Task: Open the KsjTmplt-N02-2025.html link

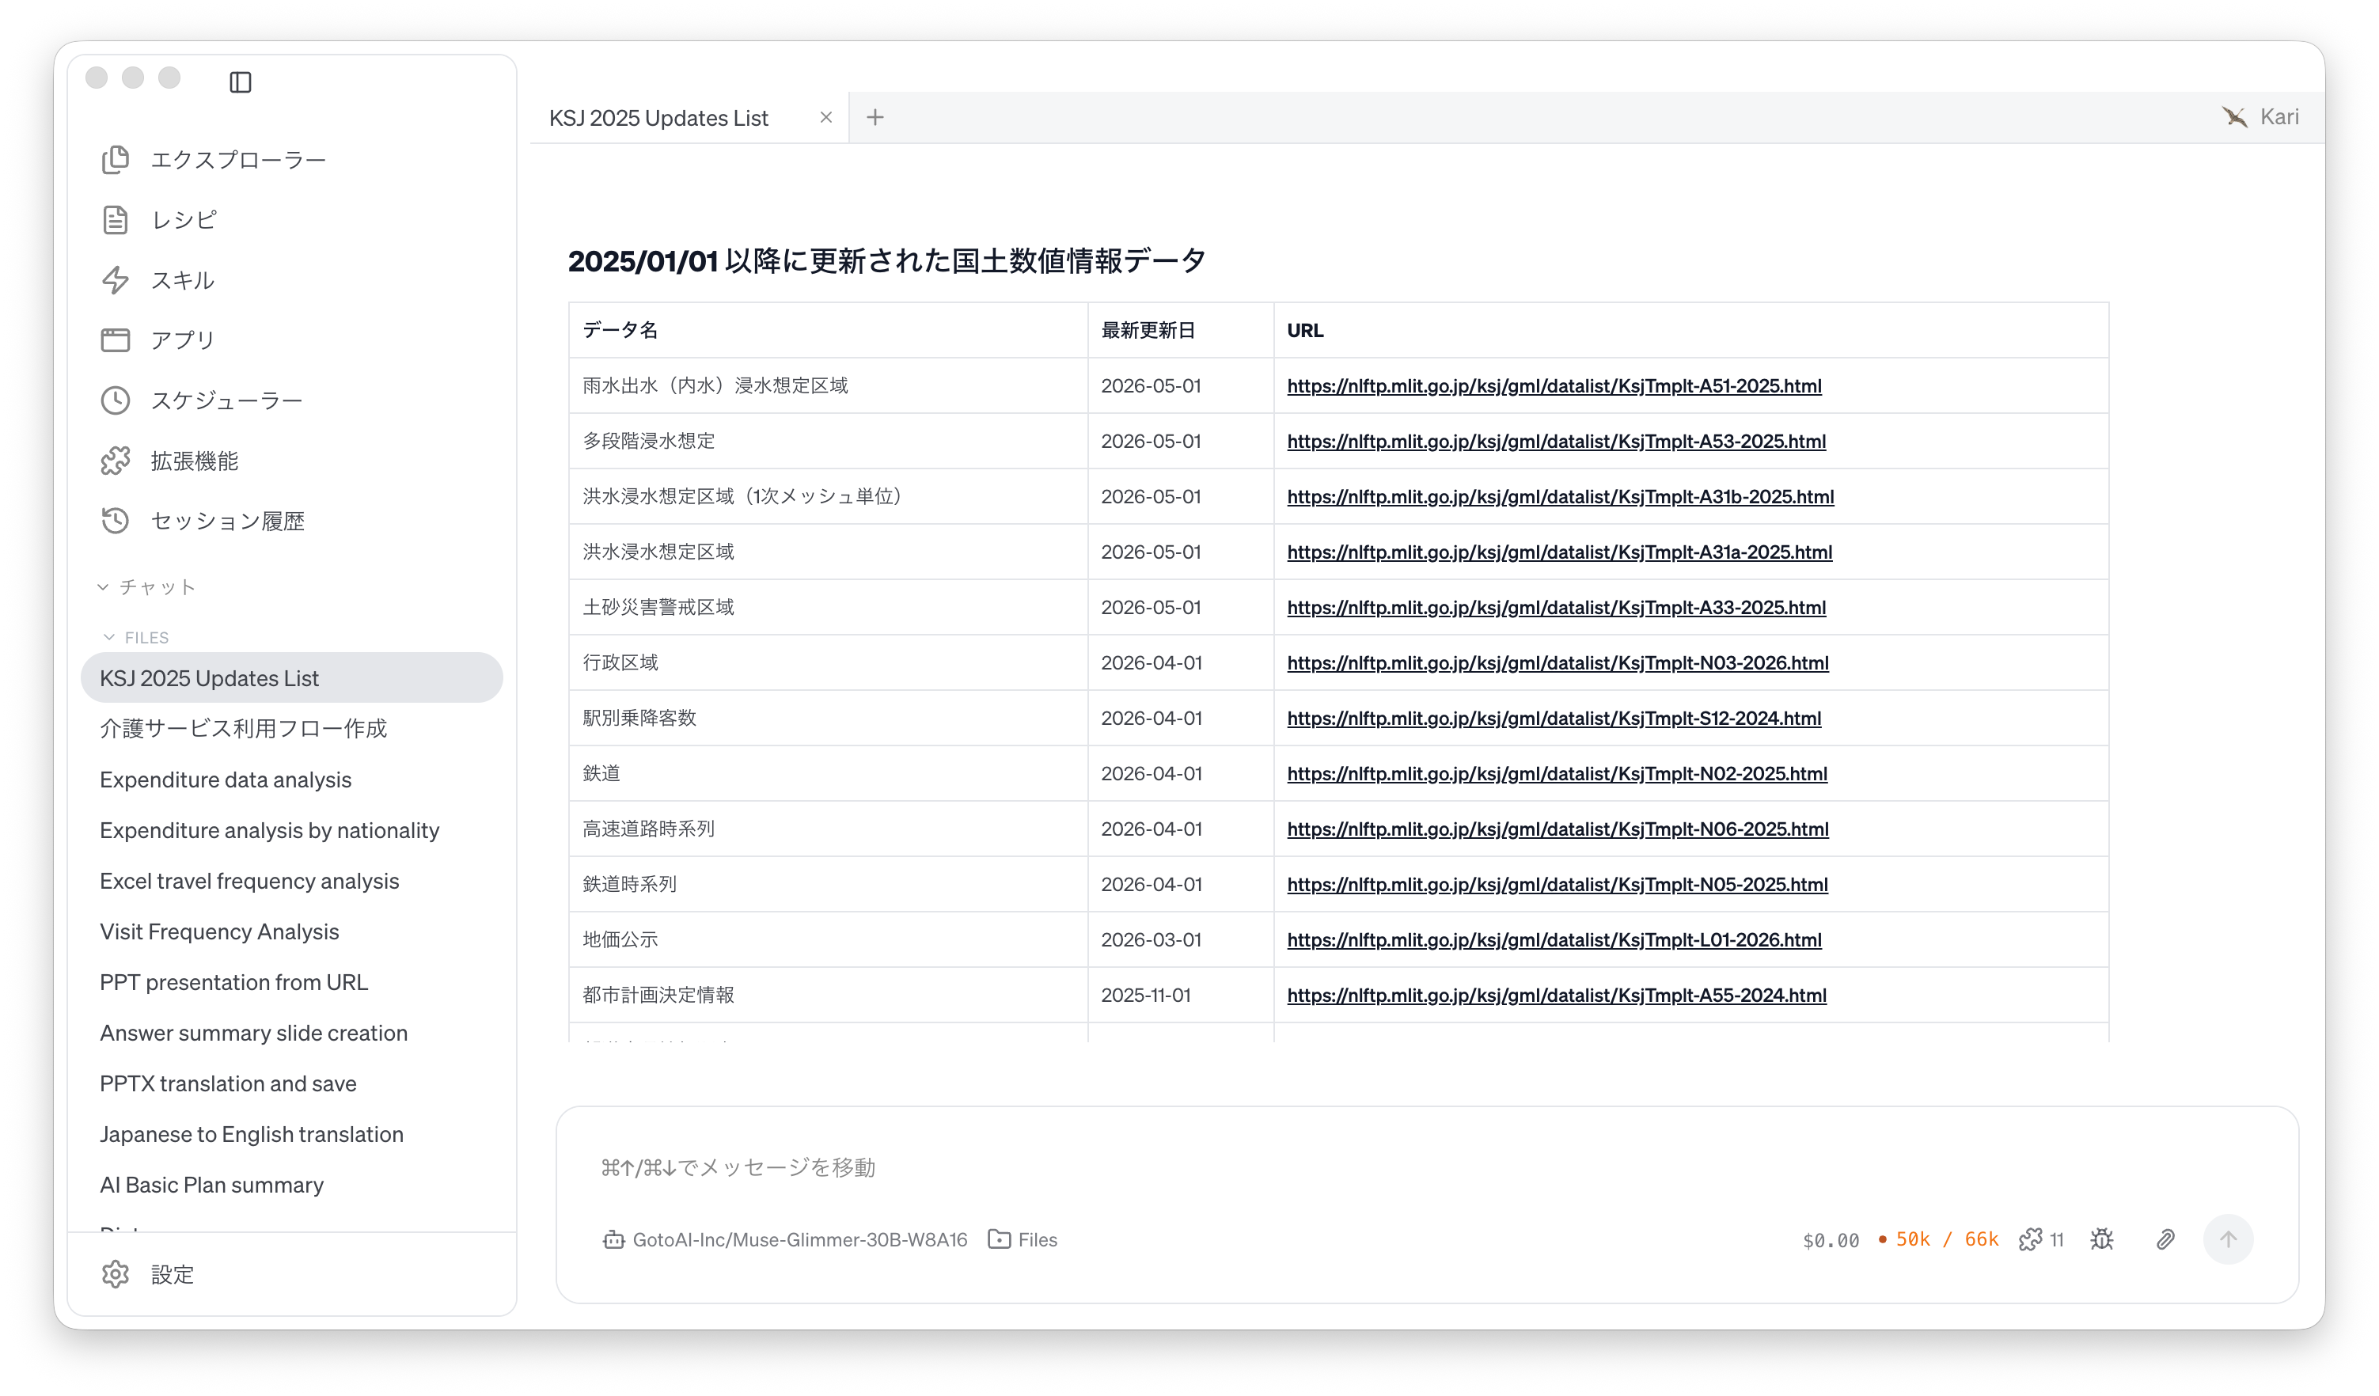Action: [1557, 773]
